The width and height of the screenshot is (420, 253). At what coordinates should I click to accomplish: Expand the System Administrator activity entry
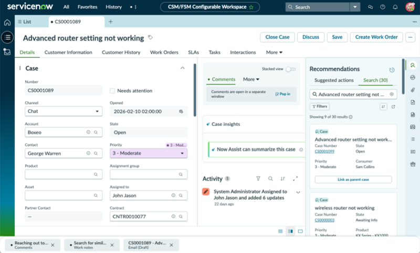click(x=298, y=193)
